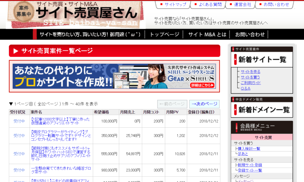
Task: Click the disabled ←前のページ button
Action: pos(172,104)
